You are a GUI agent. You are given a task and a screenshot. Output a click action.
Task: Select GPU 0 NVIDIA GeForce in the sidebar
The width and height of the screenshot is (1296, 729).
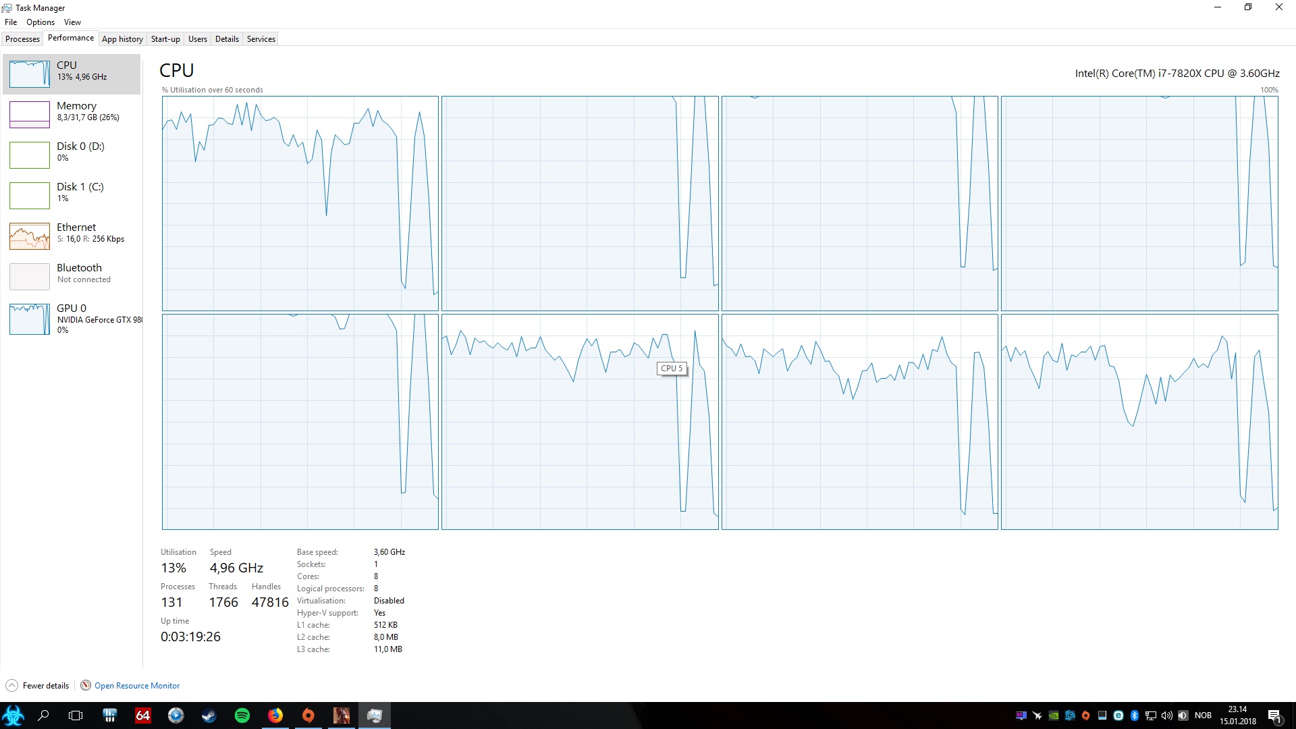72,319
